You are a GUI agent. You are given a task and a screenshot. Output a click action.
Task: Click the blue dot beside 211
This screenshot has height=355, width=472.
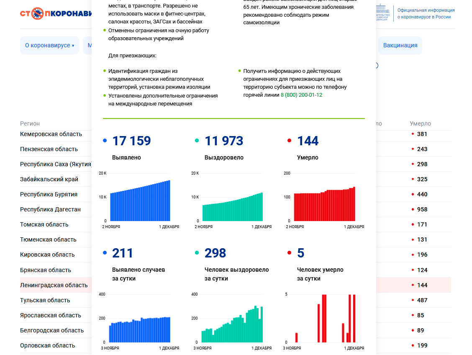(x=105, y=253)
